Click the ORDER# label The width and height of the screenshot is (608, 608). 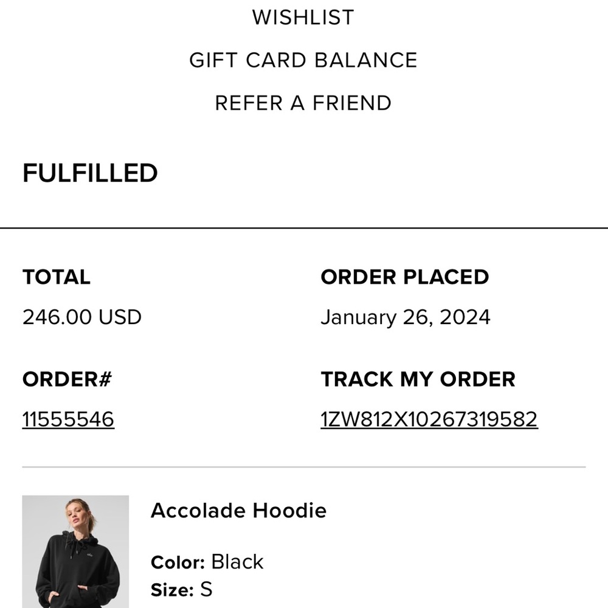coord(67,379)
